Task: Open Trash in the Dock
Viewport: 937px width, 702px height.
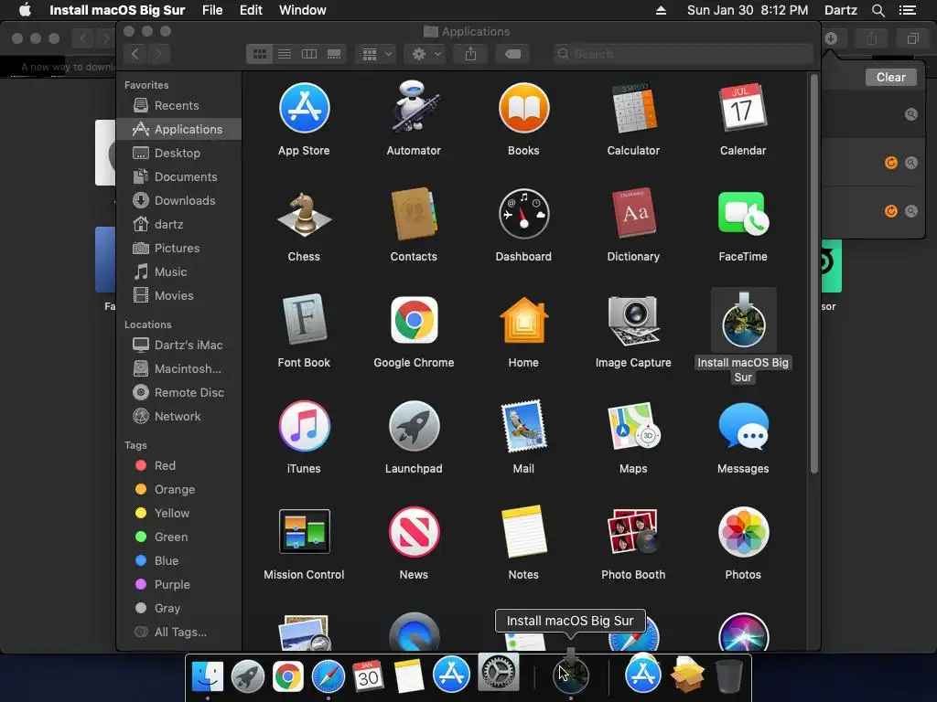Action: point(729,676)
